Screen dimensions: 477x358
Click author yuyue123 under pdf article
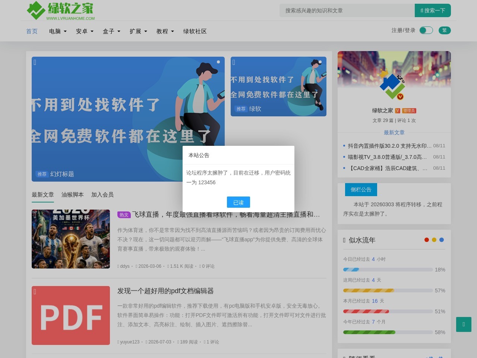click(130, 342)
